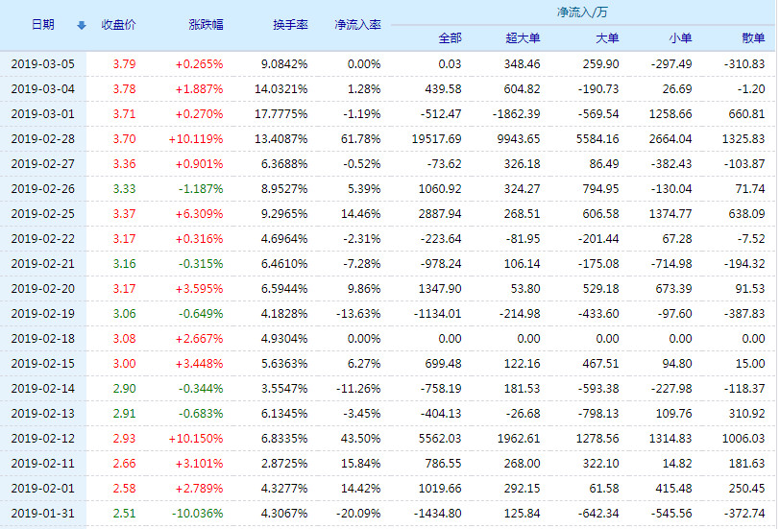Screen dimensions: 780x529
Task: Click date cell 2019-02-18
Action: (43, 339)
